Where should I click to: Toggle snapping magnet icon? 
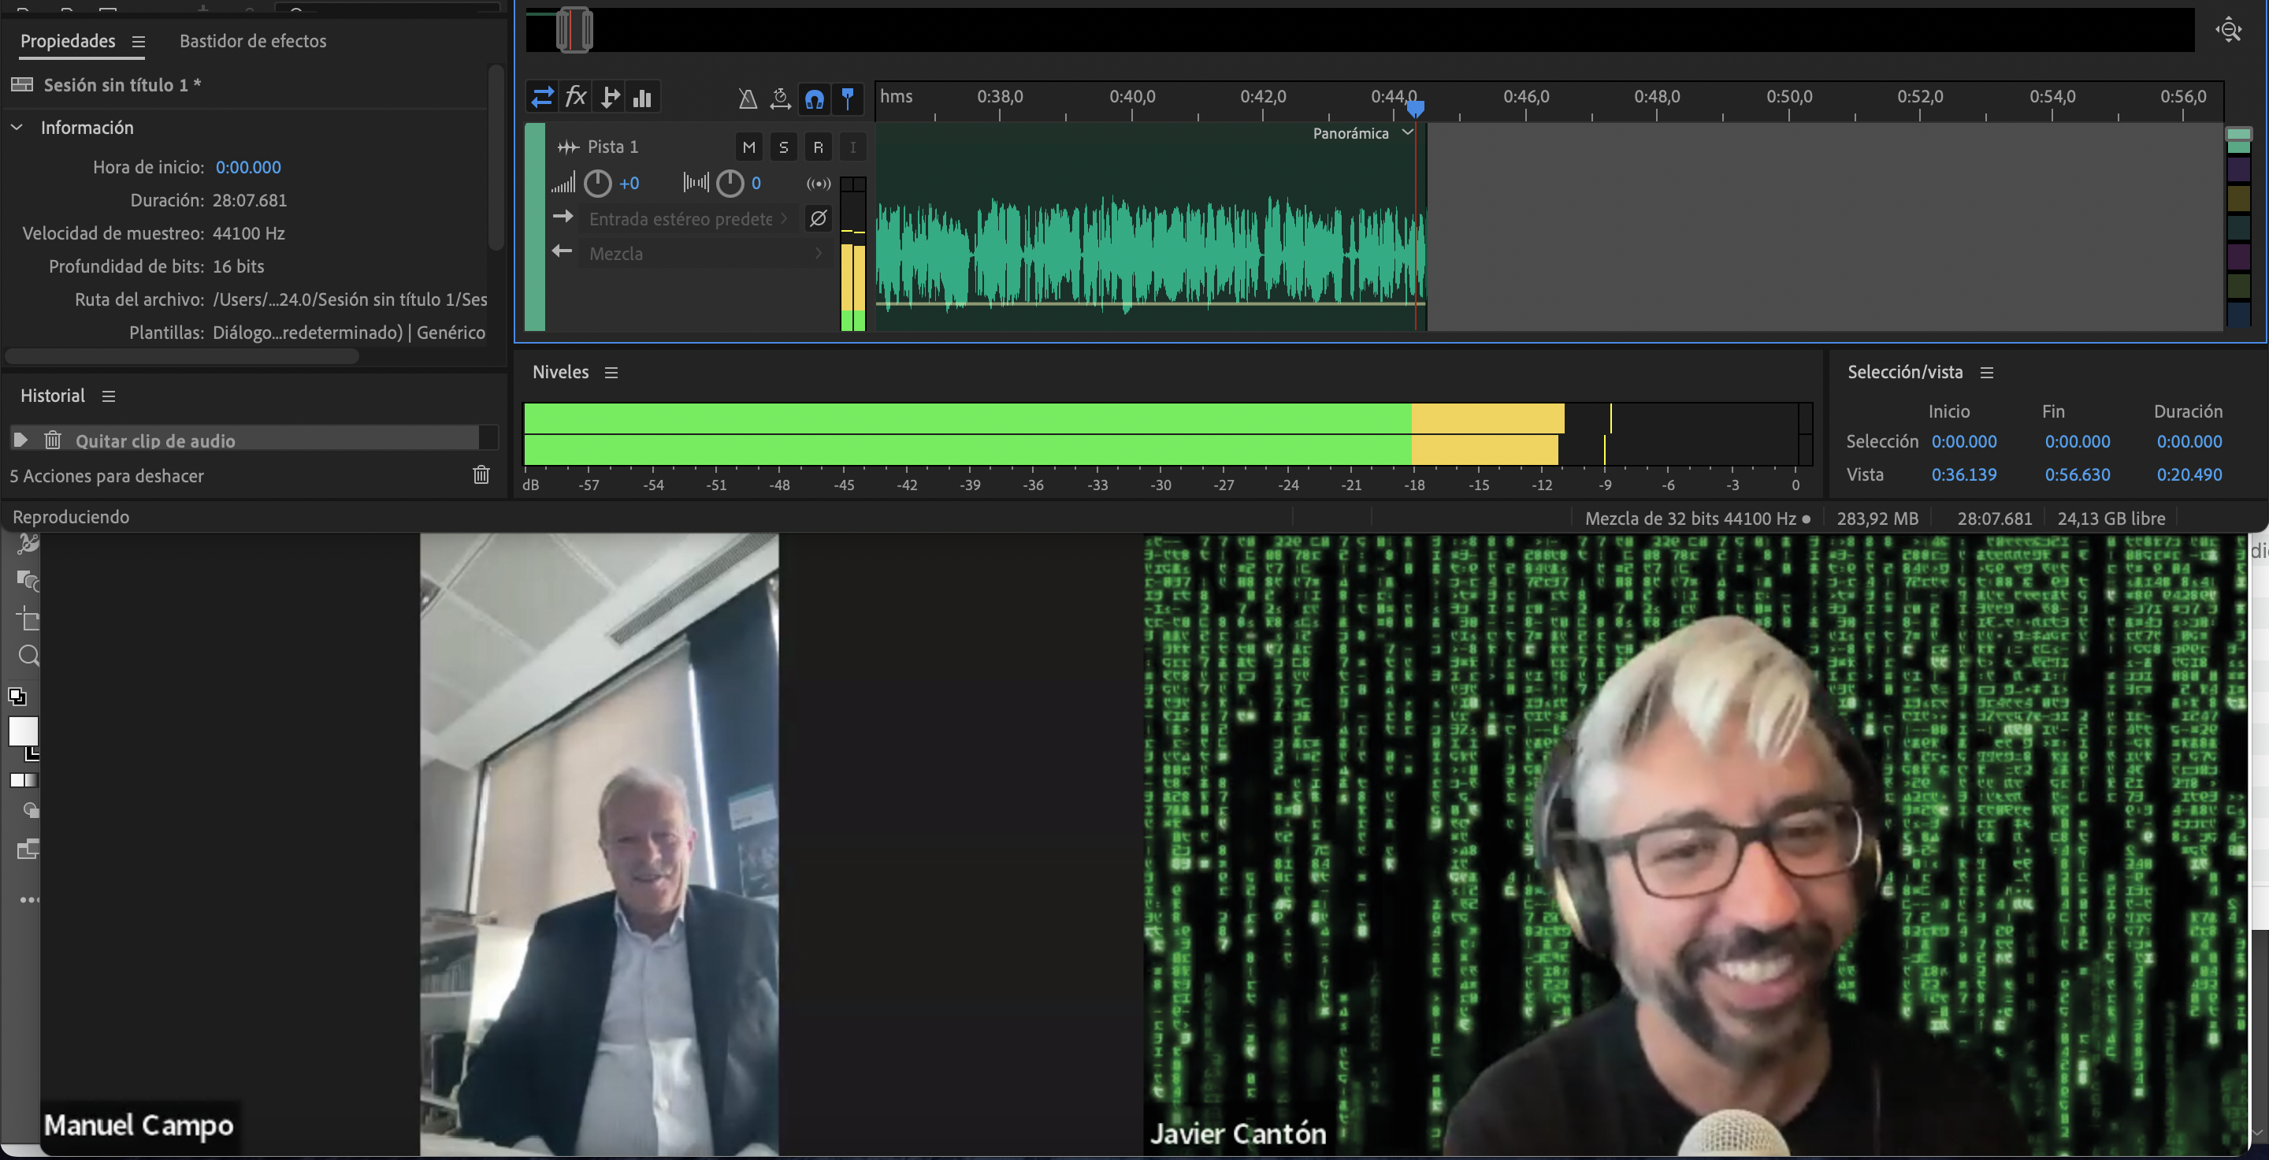pos(815,98)
